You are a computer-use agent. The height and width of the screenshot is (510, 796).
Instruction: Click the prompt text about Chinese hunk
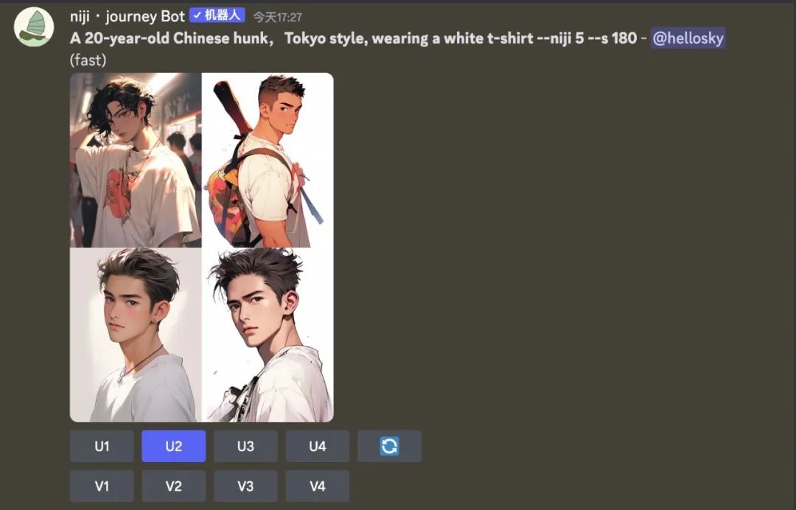point(353,38)
